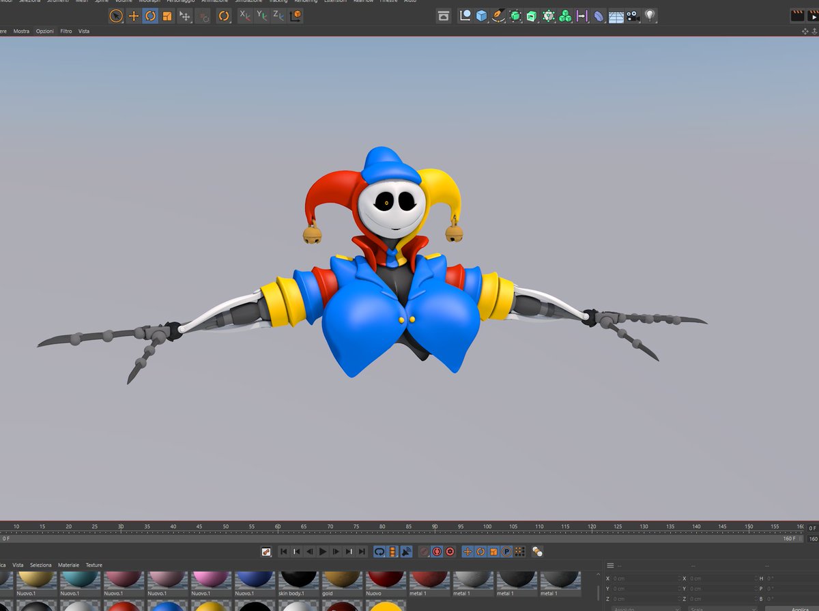Add a Camera object
The height and width of the screenshot is (611, 819).
[x=633, y=16]
